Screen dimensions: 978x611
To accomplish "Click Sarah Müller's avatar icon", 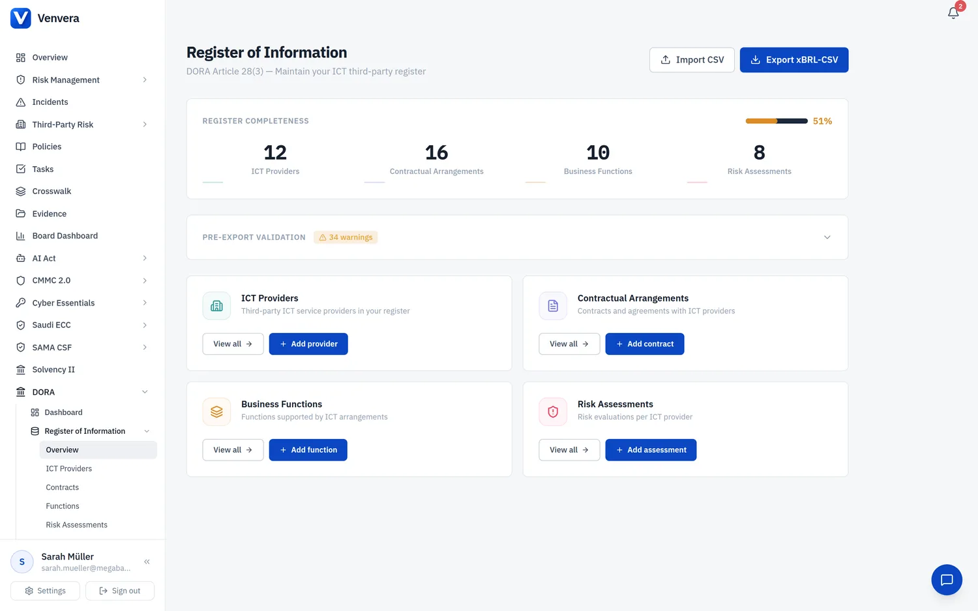I will 22,561.
